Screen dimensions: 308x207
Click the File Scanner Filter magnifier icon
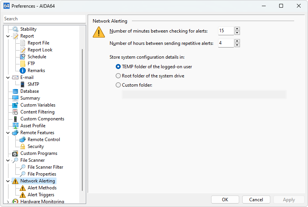coord(23,167)
